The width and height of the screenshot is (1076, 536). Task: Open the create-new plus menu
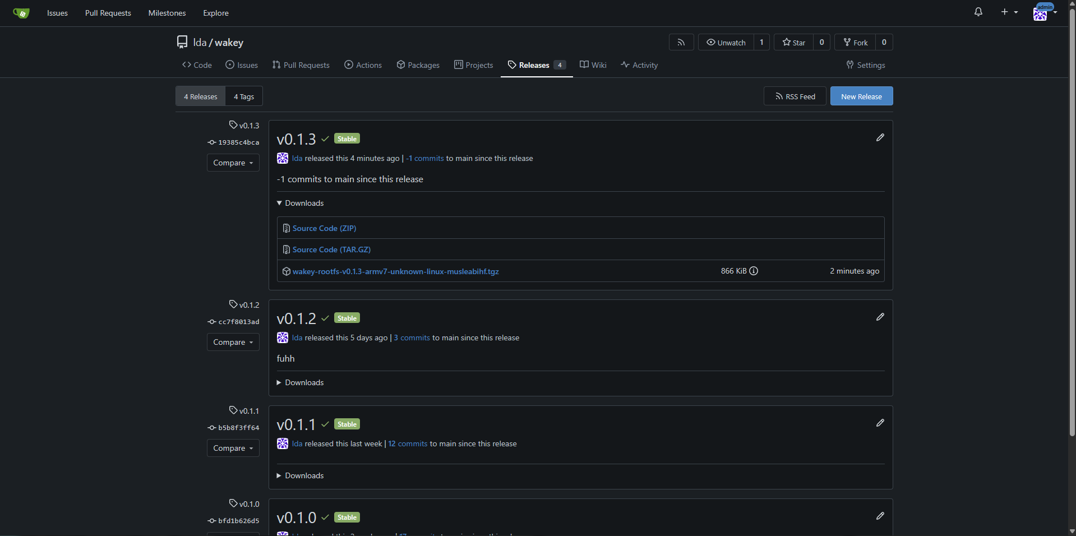point(1009,12)
